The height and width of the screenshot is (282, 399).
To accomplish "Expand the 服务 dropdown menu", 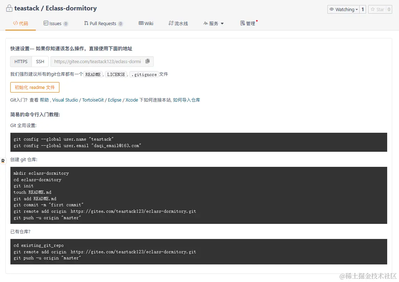I will click(x=213, y=23).
